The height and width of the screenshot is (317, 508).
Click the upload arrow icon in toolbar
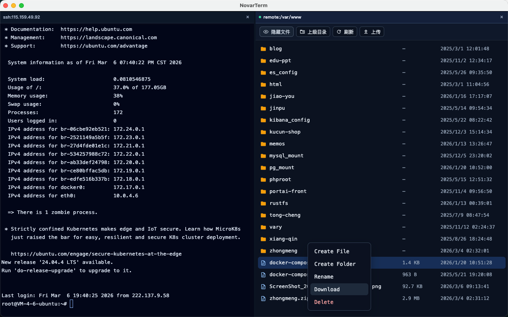366,32
